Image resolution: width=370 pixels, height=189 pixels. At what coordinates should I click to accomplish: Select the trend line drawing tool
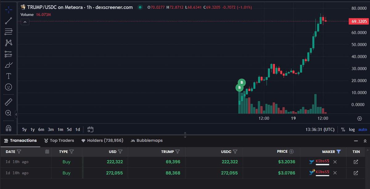(x=9, y=21)
